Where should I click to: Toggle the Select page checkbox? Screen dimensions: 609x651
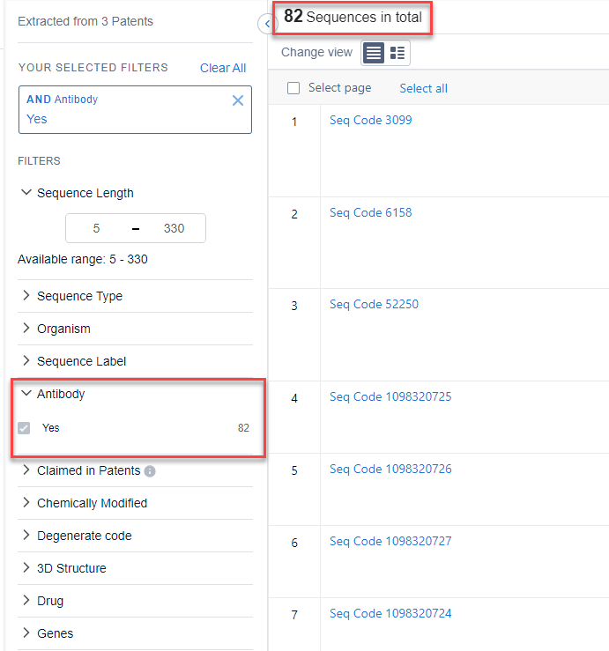click(293, 88)
